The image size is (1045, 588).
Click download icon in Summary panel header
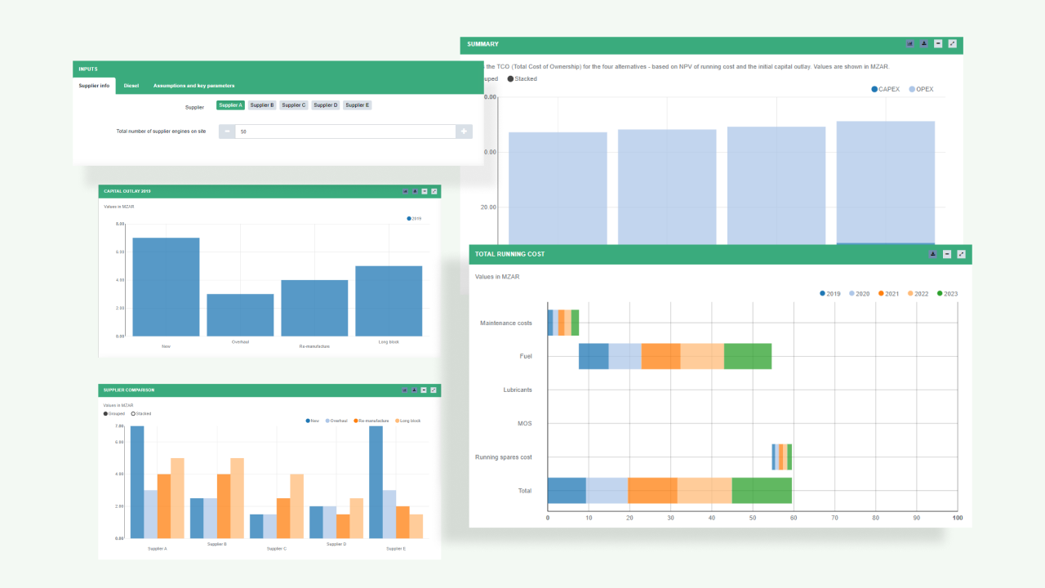tap(924, 44)
